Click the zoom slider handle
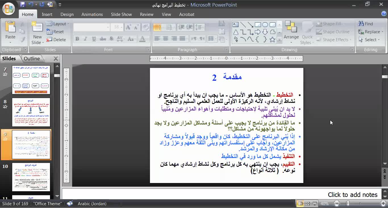This screenshot has height=208, width=388. [x=348, y=203]
